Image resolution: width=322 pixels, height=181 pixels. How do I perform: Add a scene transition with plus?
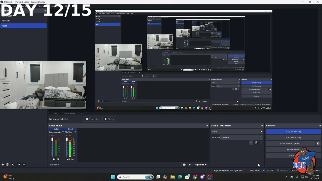tap(251, 143)
